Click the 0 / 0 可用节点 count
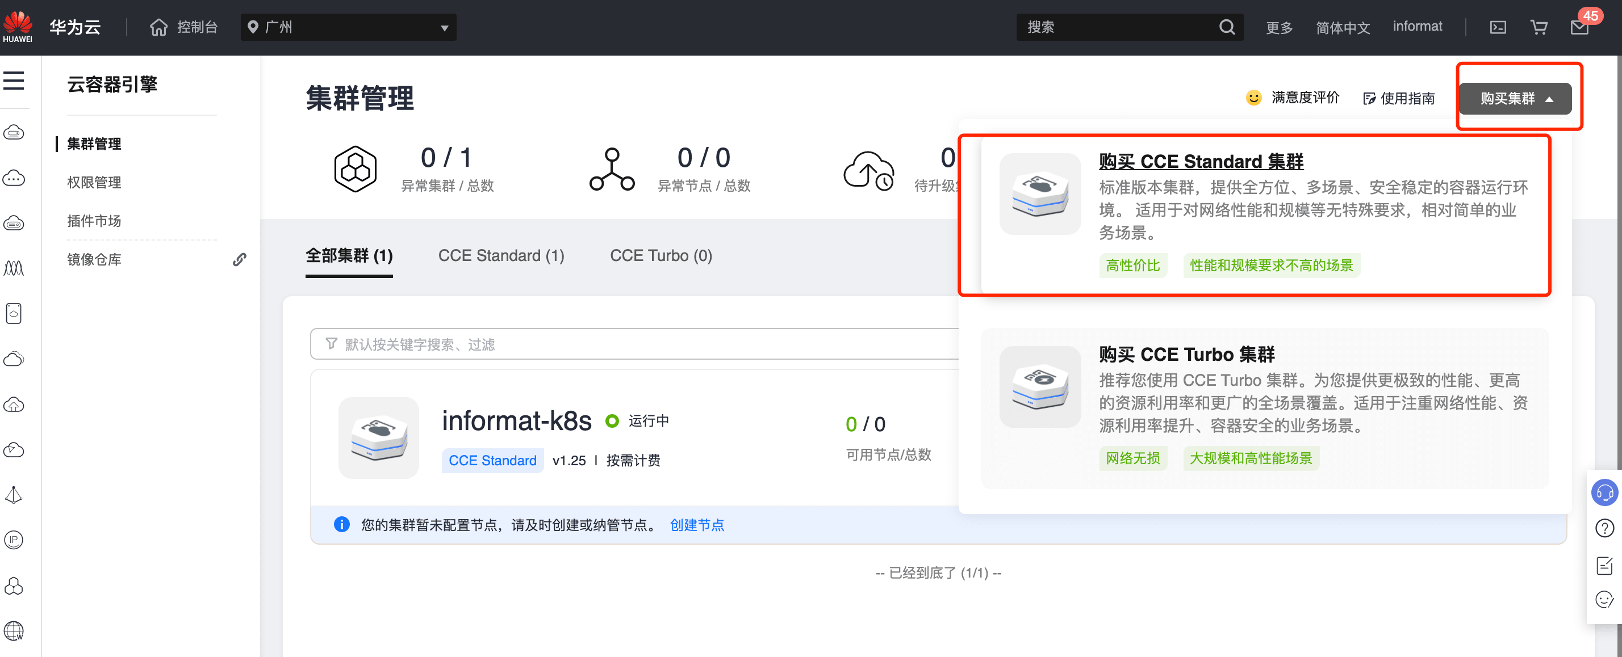This screenshot has height=657, width=1622. tap(865, 424)
